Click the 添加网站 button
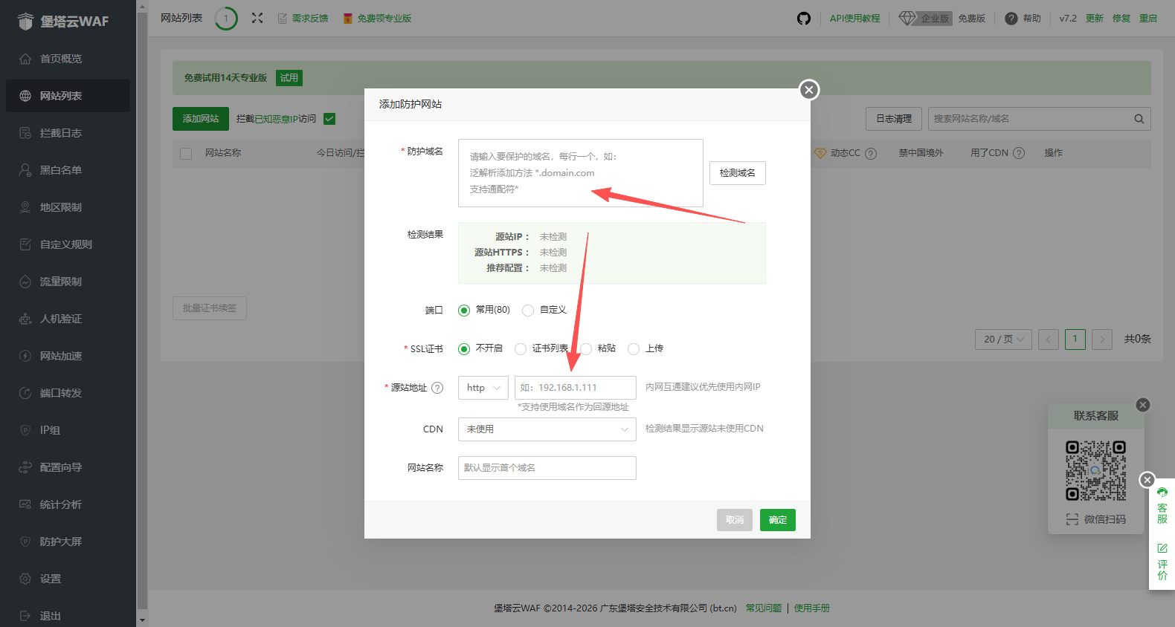 coord(201,119)
